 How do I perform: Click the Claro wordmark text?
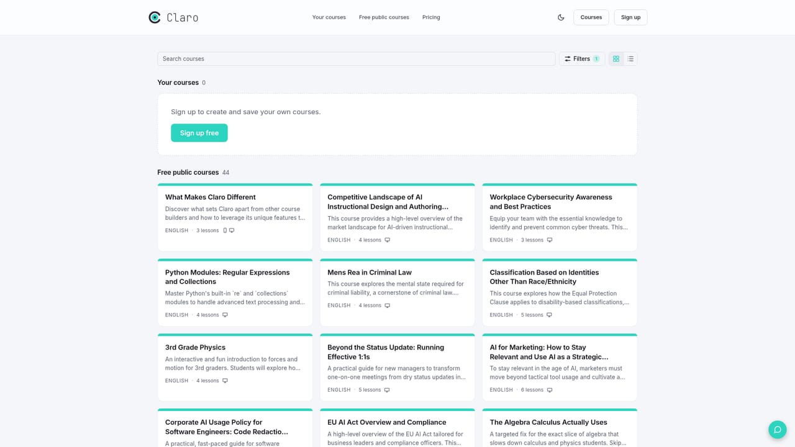pos(183,17)
